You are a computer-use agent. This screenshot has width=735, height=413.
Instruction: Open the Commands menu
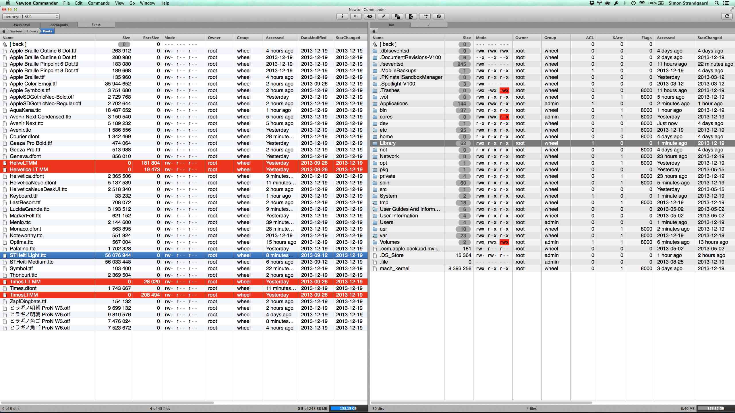[x=98, y=3]
